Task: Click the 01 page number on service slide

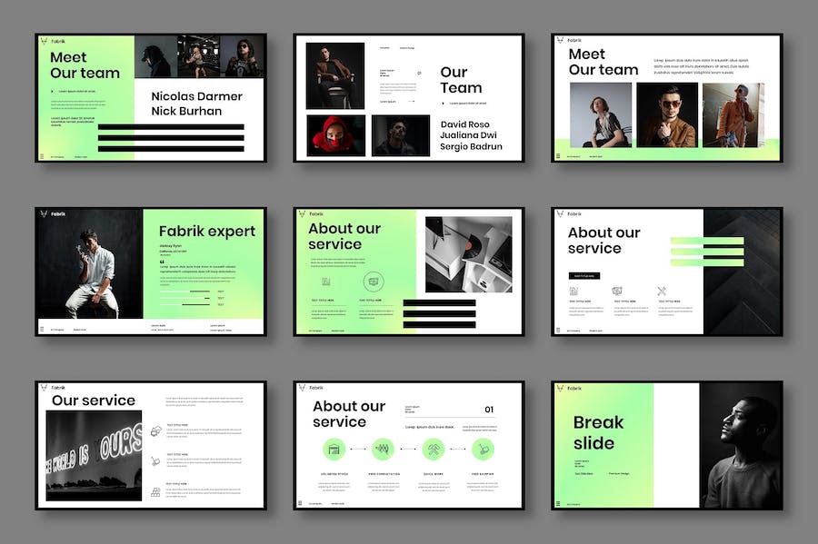Action: [x=489, y=410]
